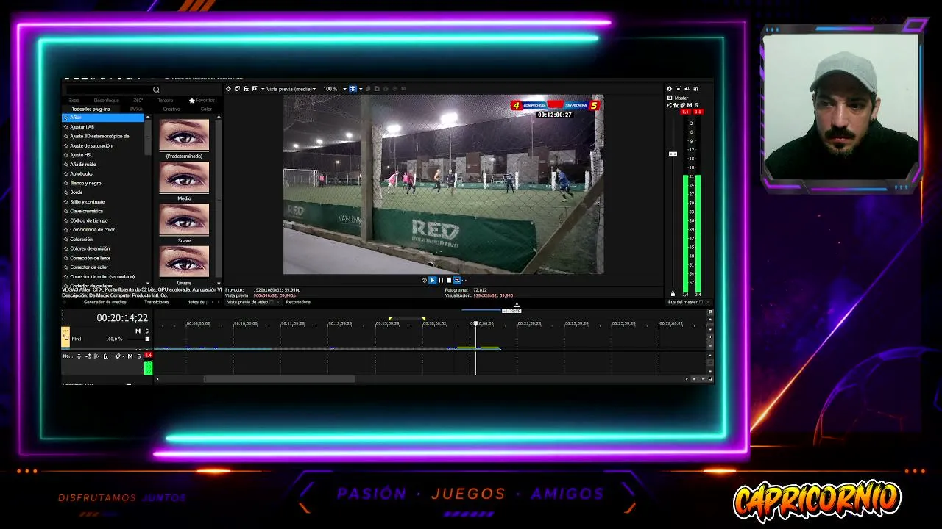Mute the video track with M button
The image size is (942, 529).
pyautogui.click(x=138, y=331)
